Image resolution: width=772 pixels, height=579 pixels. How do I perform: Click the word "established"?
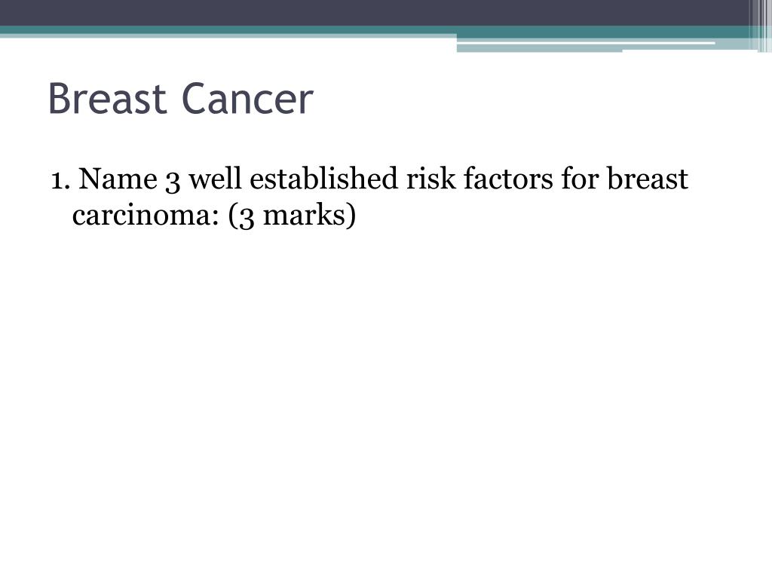(323, 178)
